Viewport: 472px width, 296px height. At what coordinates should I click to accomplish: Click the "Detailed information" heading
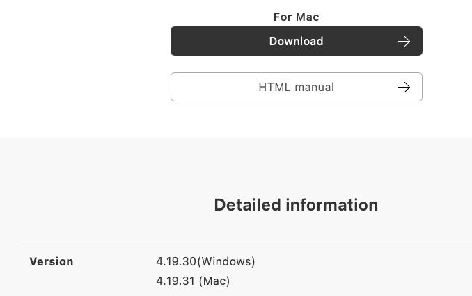[296, 205]
